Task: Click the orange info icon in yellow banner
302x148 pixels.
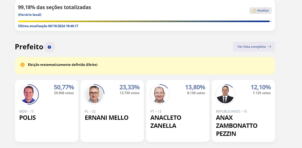Action: pyautogui.click(x=22, y=65)
